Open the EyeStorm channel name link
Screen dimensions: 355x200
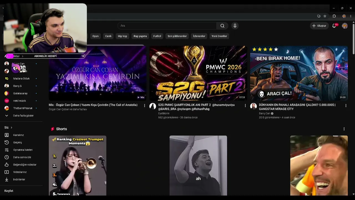coord(164,113)
